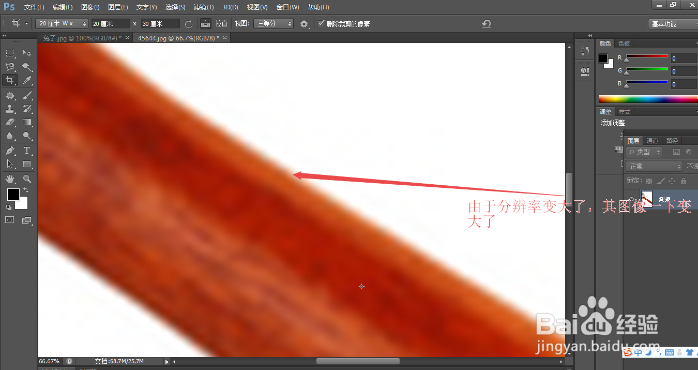This screenshot has width=698, height=370.
Task: Select the Rectangular Marquee tool
Action: [x=10, y=53]
